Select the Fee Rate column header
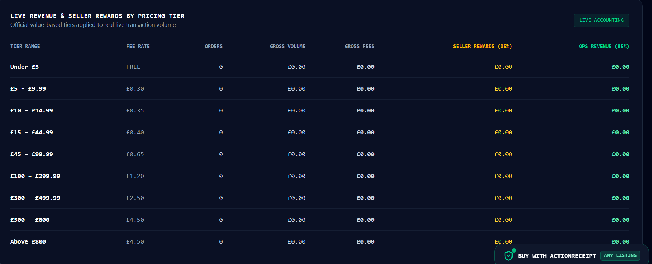 tap(138, 46)
